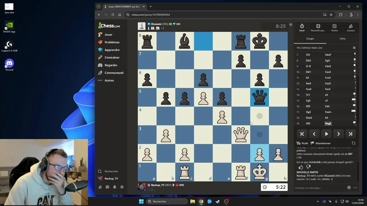367x206 pixels.
Task: Switch to the Infos tab
Action: coord(342,39)
